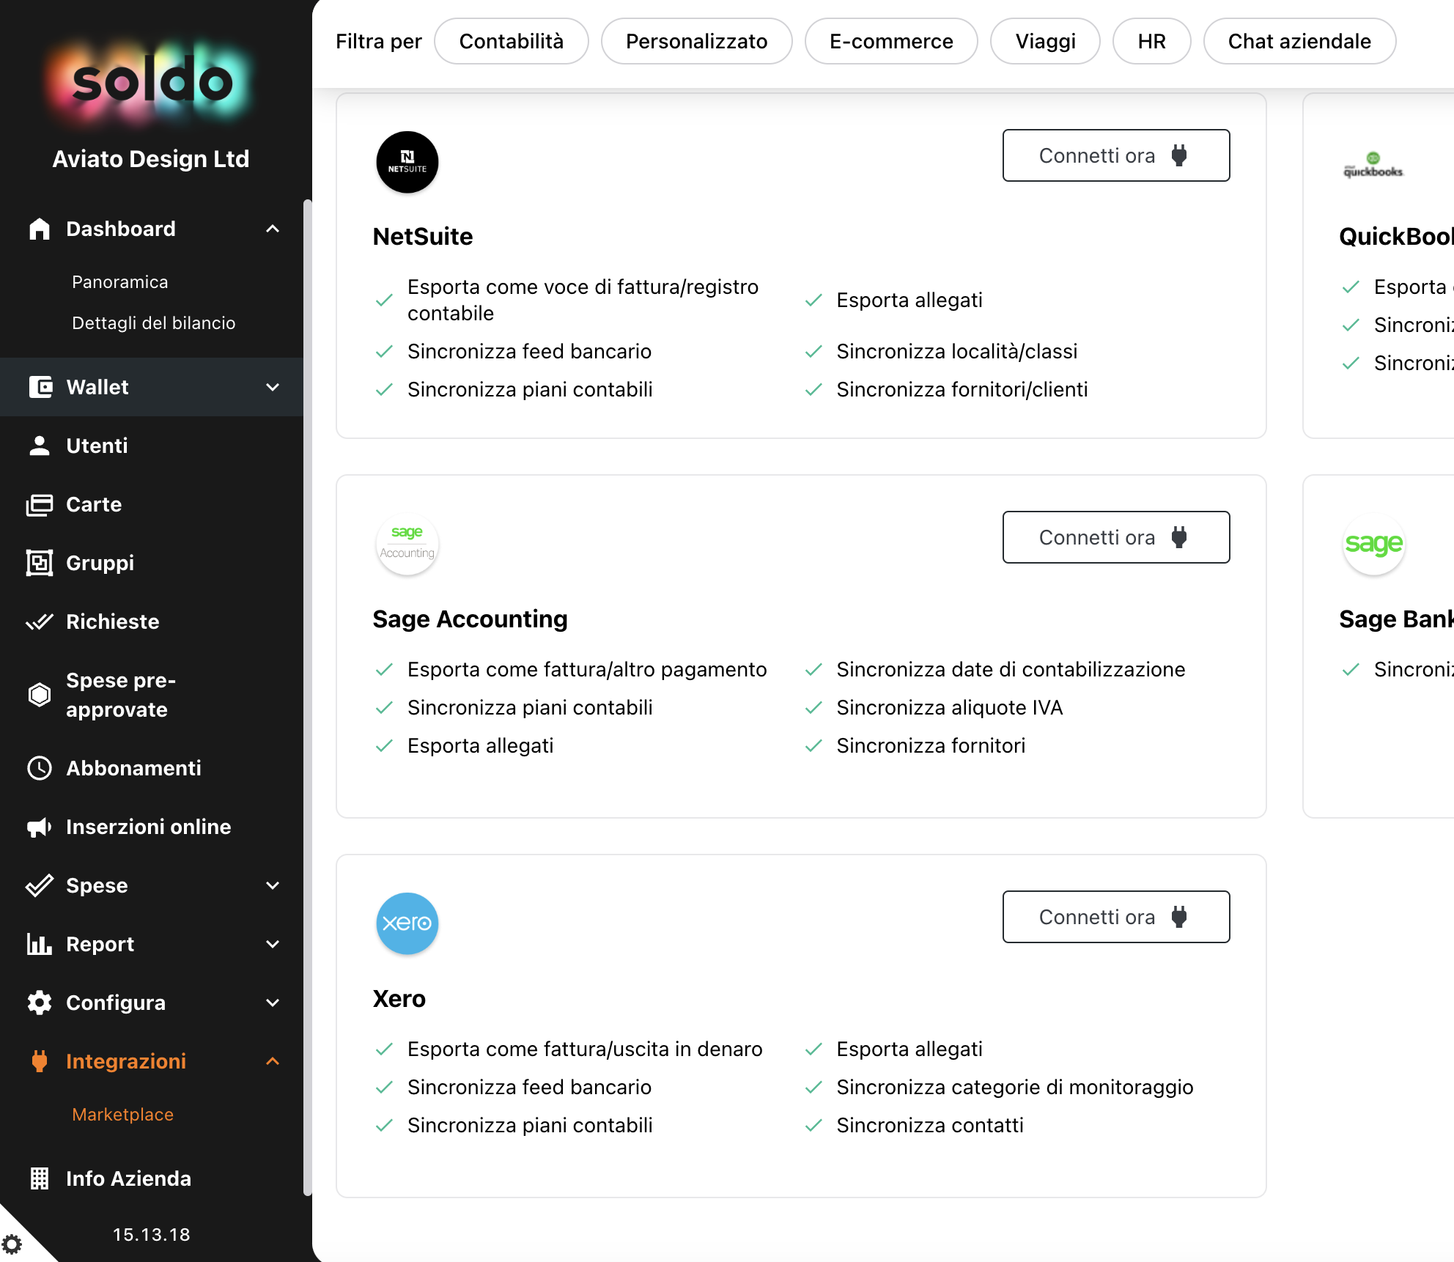Filter by E-commerce
Viewport: 1454px width, 1262px height.
coord(891,41)
